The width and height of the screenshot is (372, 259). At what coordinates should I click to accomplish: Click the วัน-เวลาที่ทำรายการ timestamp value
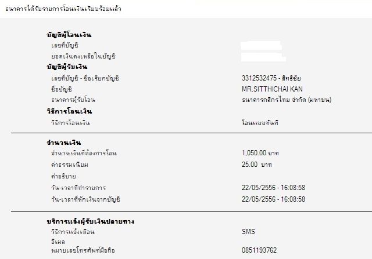coord(273,188)
